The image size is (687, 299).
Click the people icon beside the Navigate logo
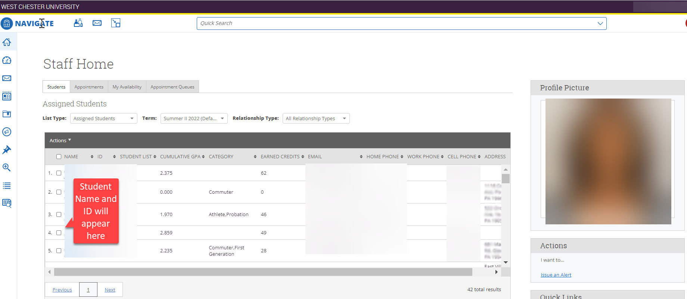point(78,23)
